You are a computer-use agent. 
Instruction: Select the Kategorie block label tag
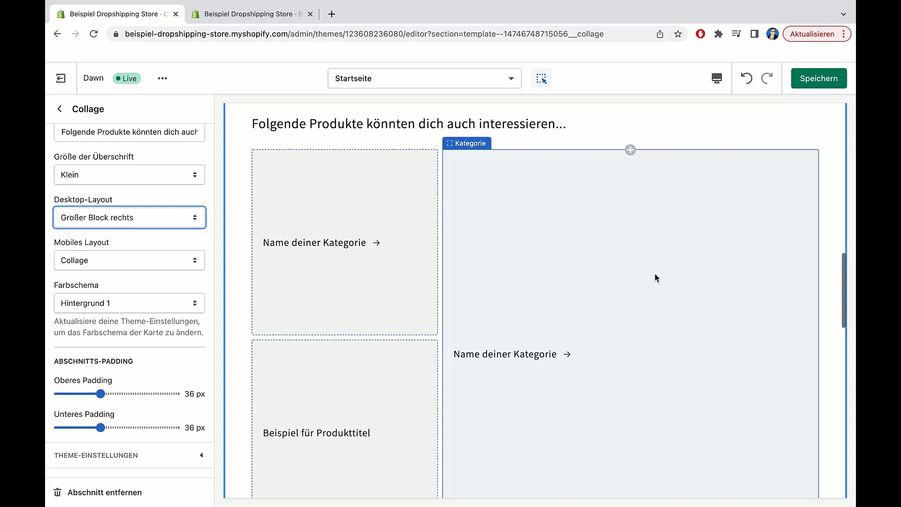coord(466,144)
